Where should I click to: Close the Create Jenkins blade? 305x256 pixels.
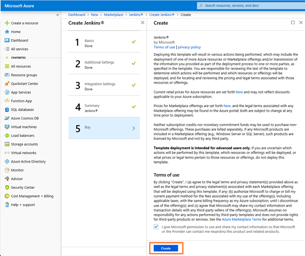[x=143, y=23]
